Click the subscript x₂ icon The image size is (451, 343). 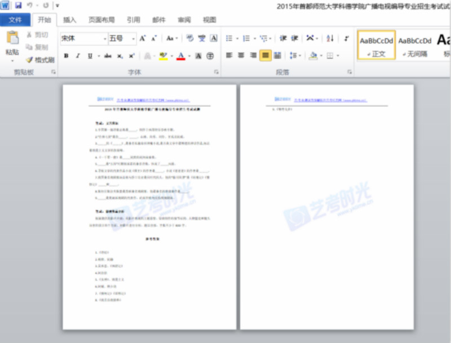click(x=120, y=56)
